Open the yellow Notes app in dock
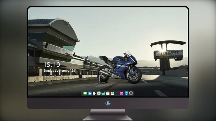 108,93
